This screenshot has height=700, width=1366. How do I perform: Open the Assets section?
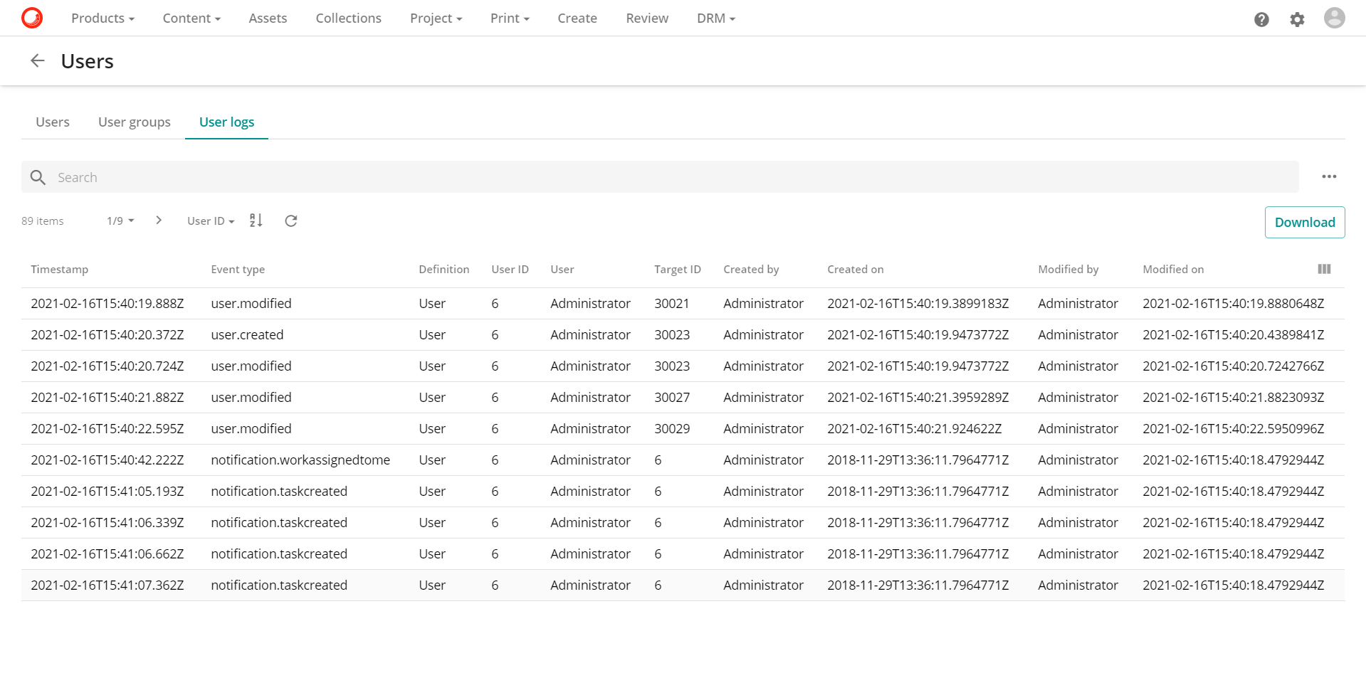(267, 18)
